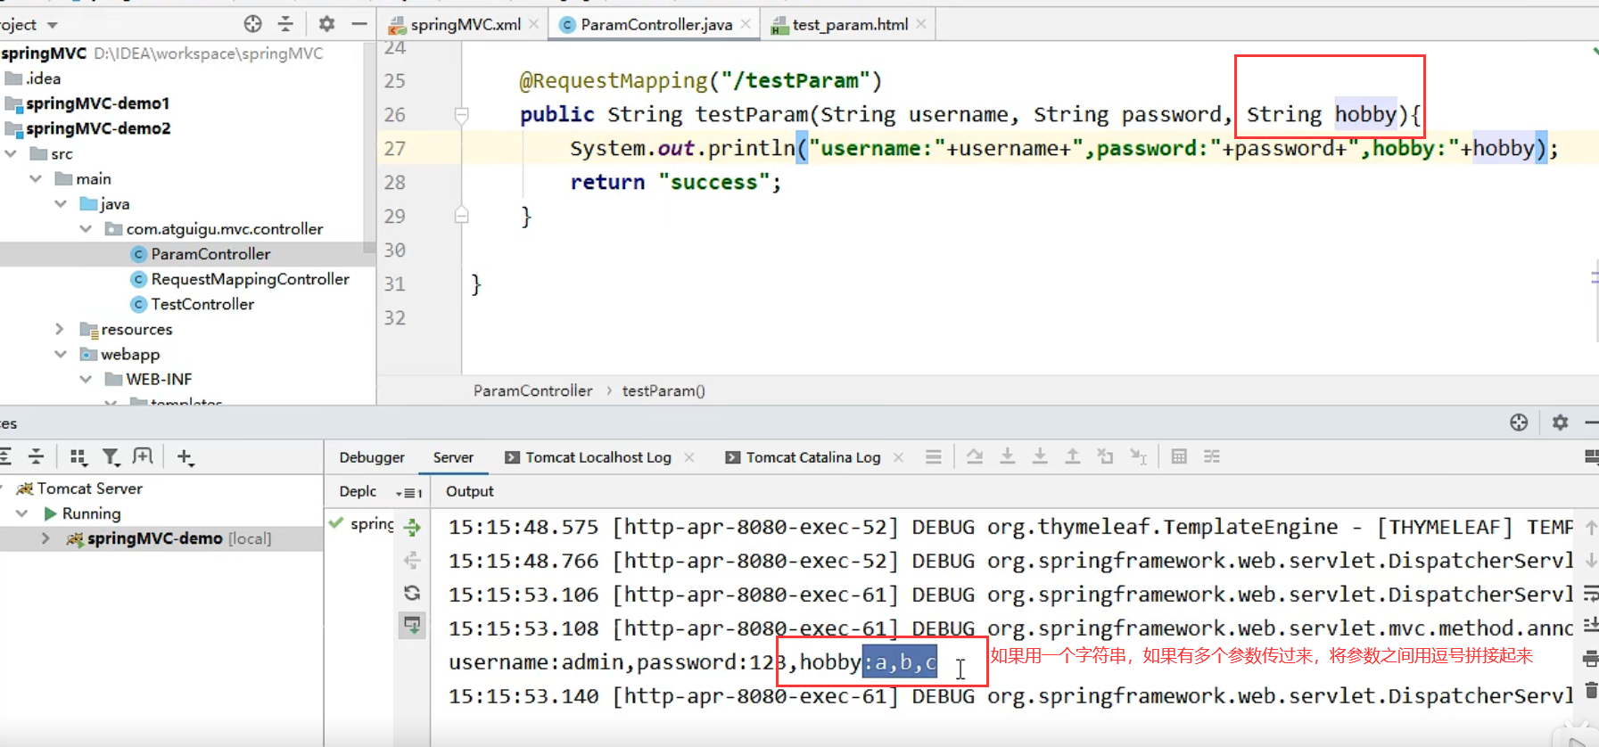1599x747 pixels.
Task: Click the print console output icon
Action: click(x=1590, y=659)
